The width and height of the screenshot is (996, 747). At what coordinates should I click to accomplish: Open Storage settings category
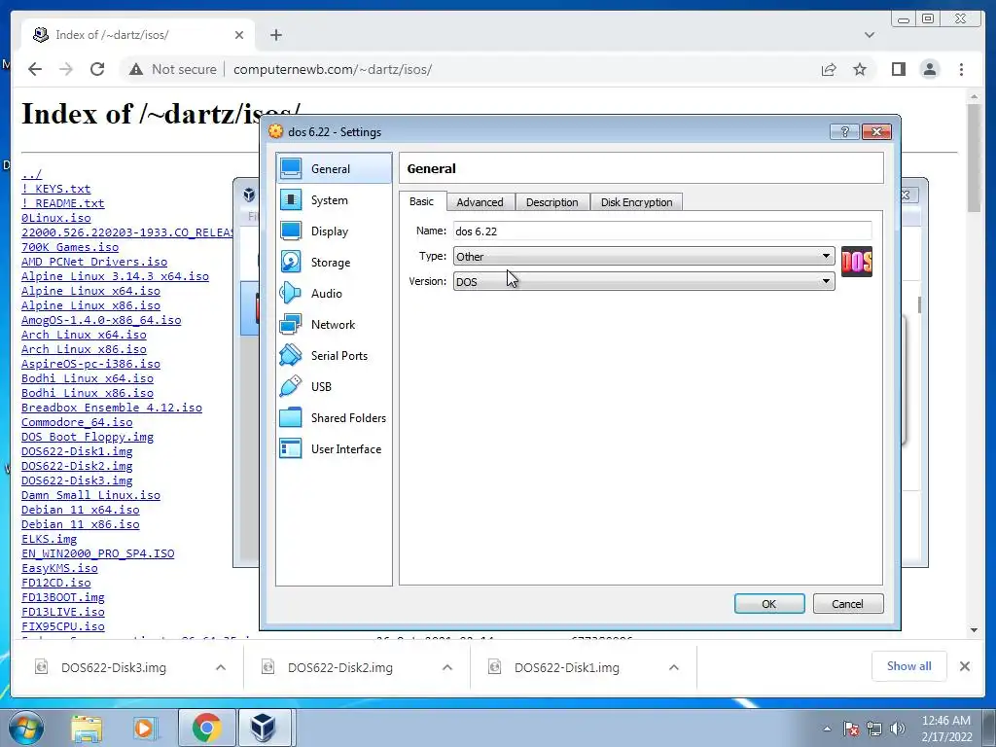click(x=335, y=263)
